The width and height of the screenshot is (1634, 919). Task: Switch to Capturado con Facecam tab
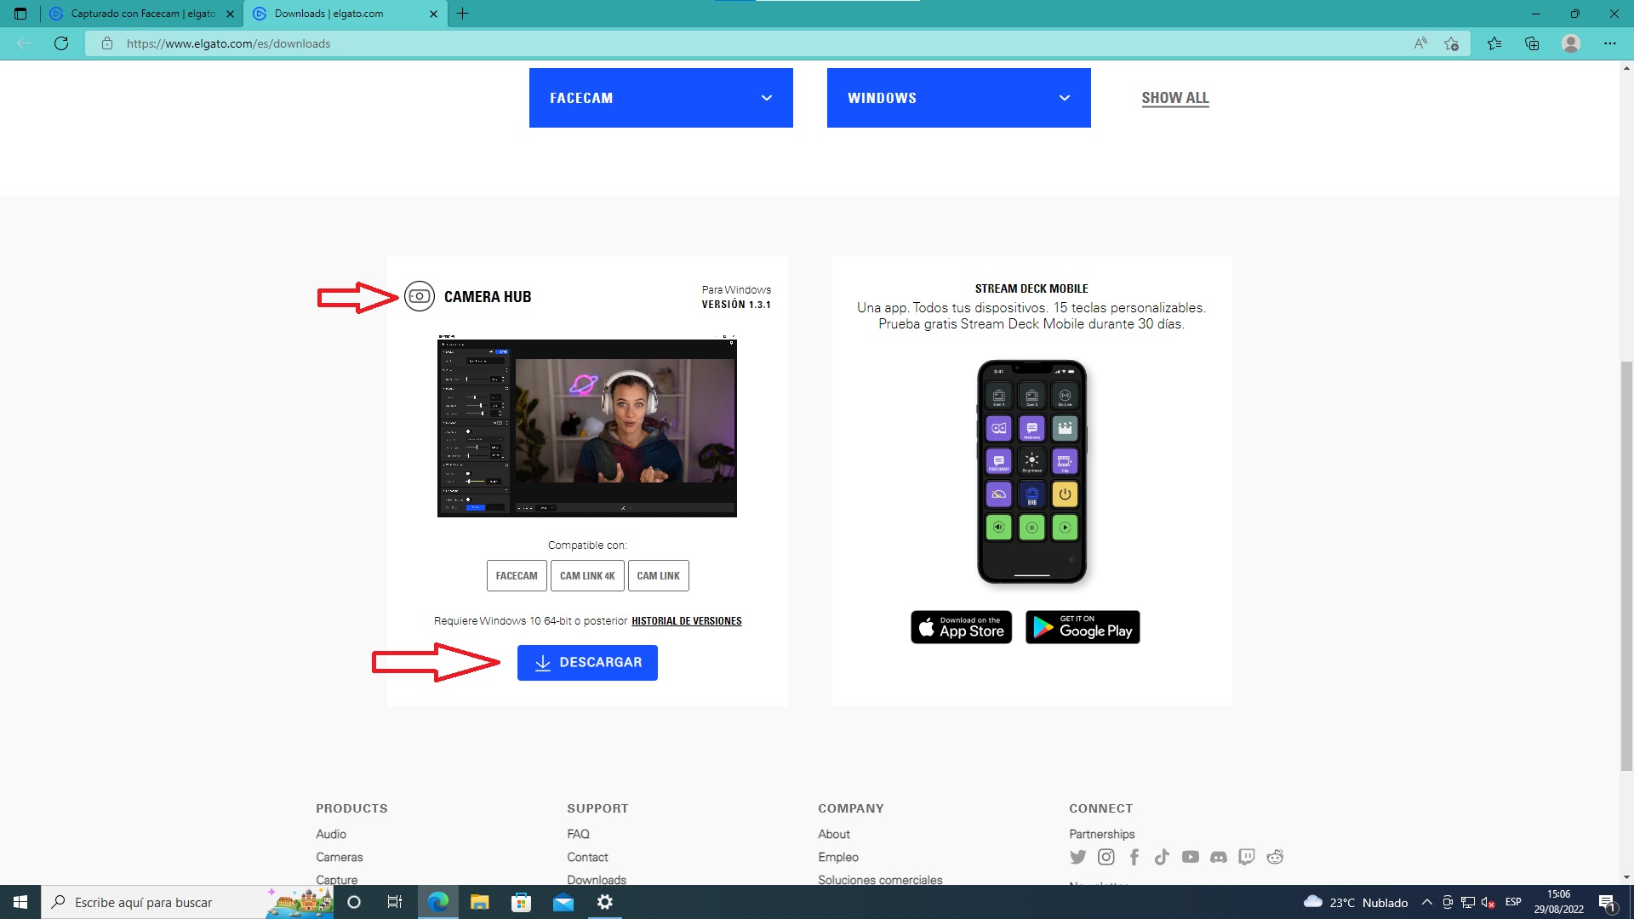click(142, 14)
